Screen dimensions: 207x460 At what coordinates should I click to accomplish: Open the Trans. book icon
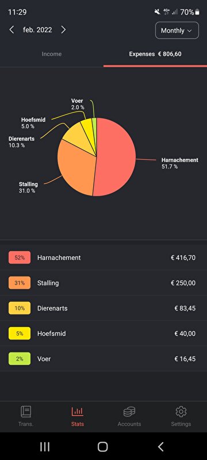click(x=26, y=412)
